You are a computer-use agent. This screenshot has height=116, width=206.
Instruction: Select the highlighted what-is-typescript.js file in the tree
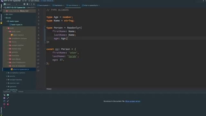(x=19, y=69)
